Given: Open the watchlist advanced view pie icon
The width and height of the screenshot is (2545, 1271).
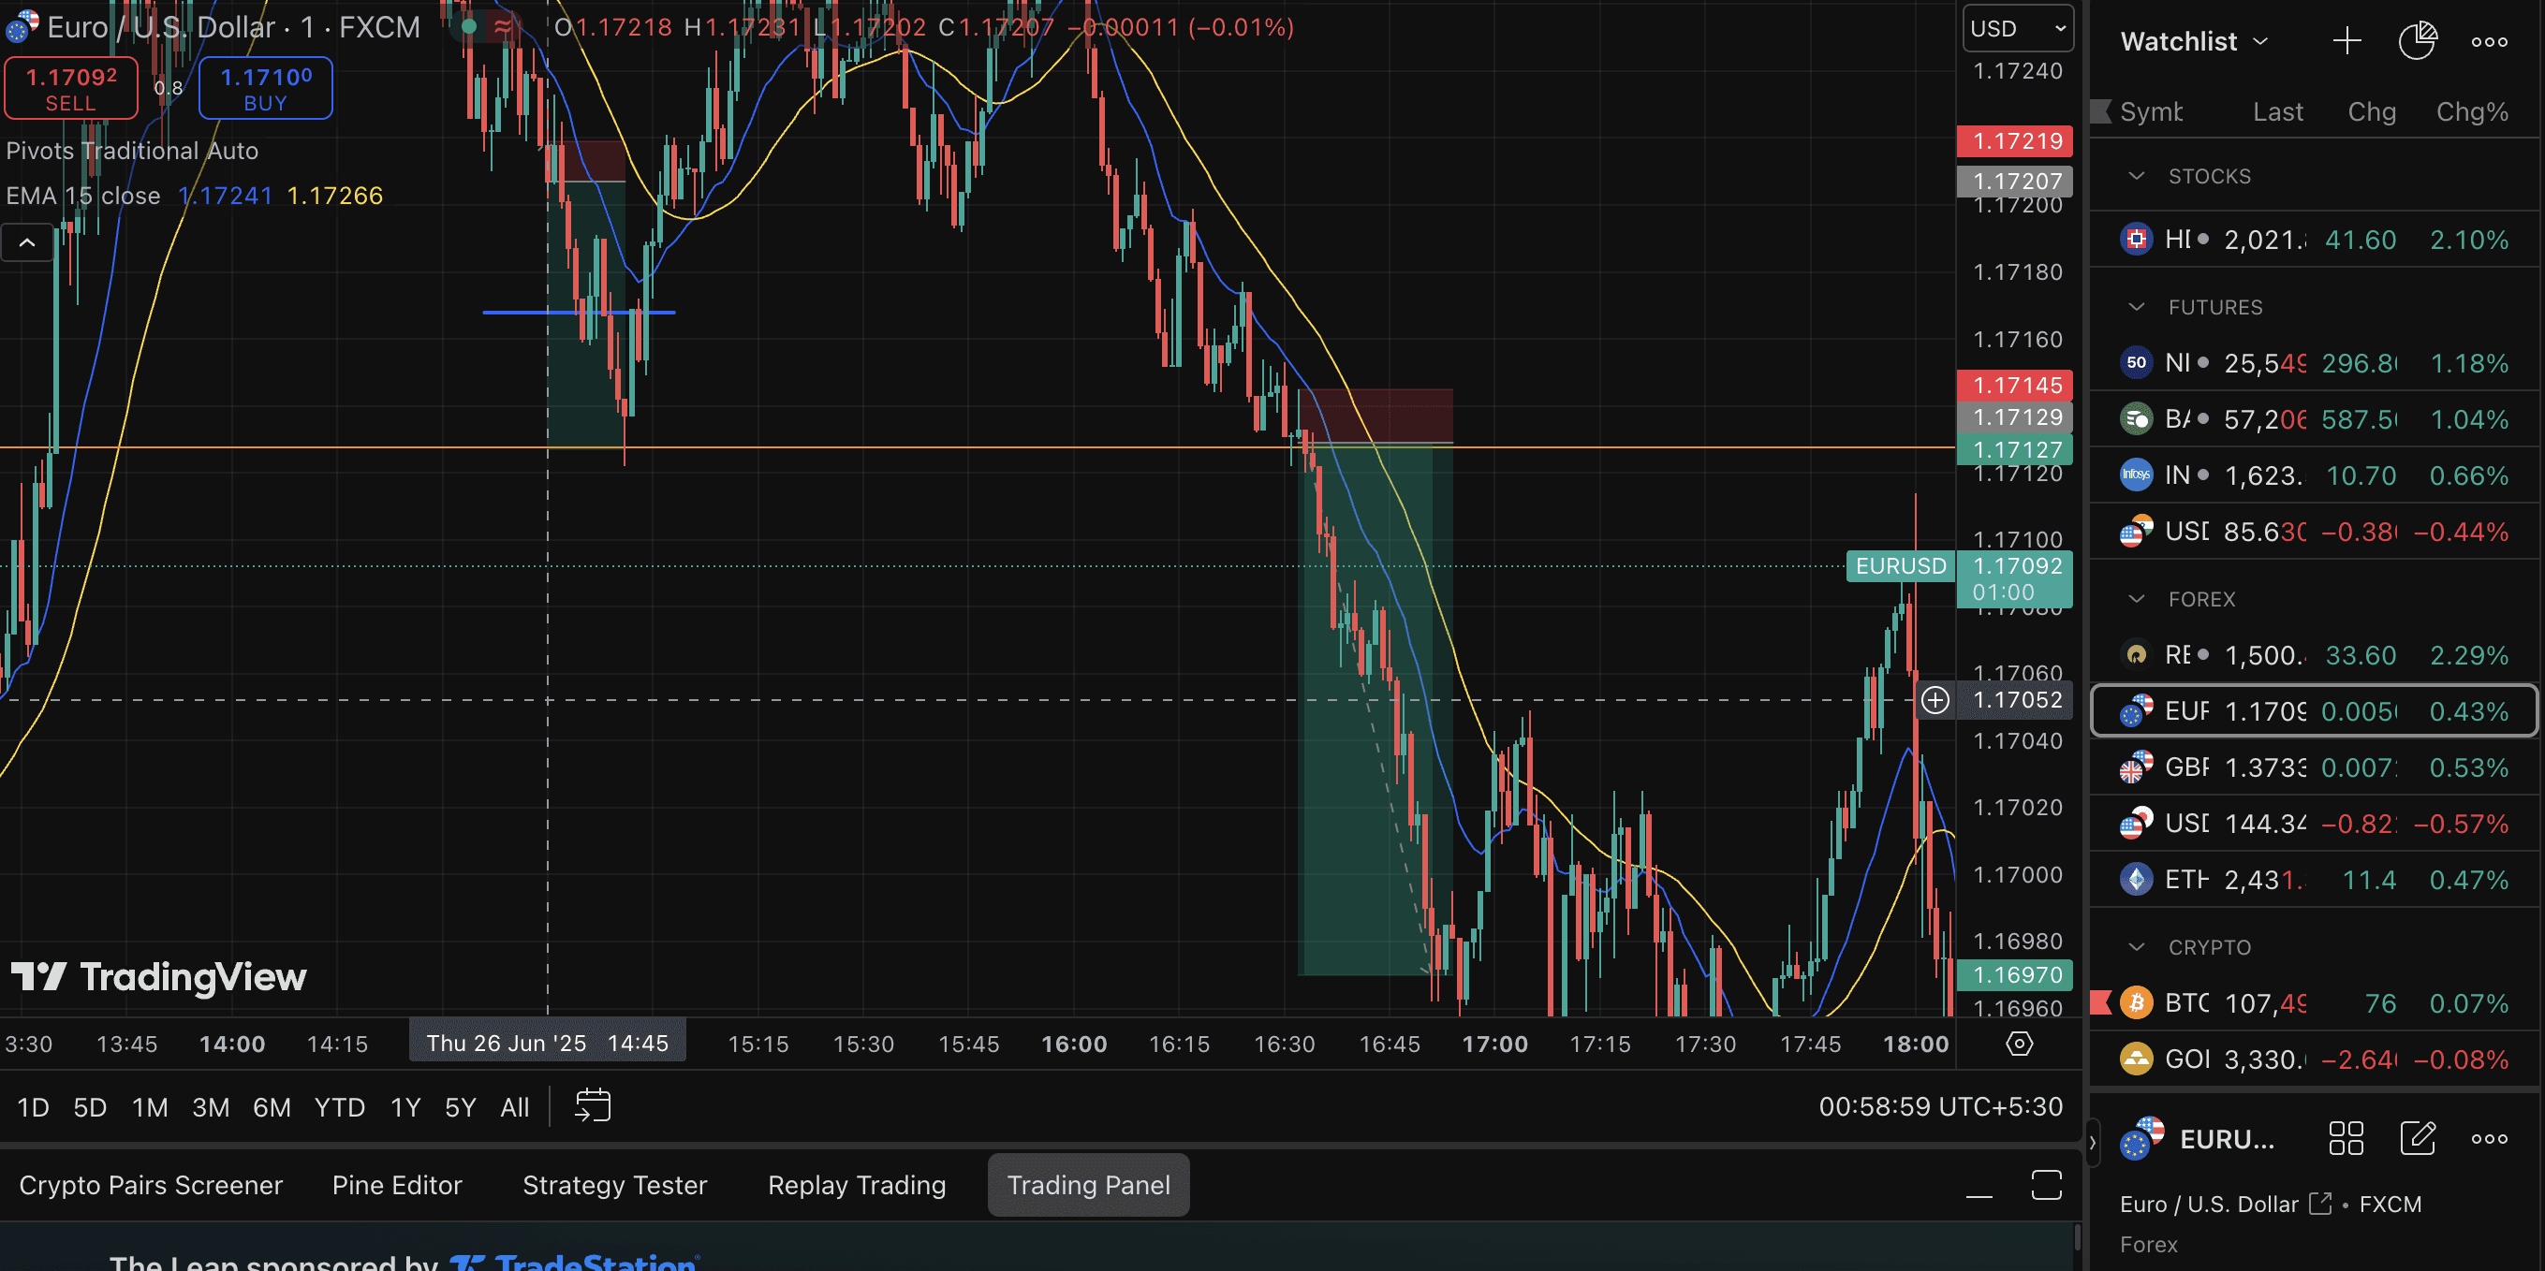Looking at the screenshot, I should (2417, 41).
